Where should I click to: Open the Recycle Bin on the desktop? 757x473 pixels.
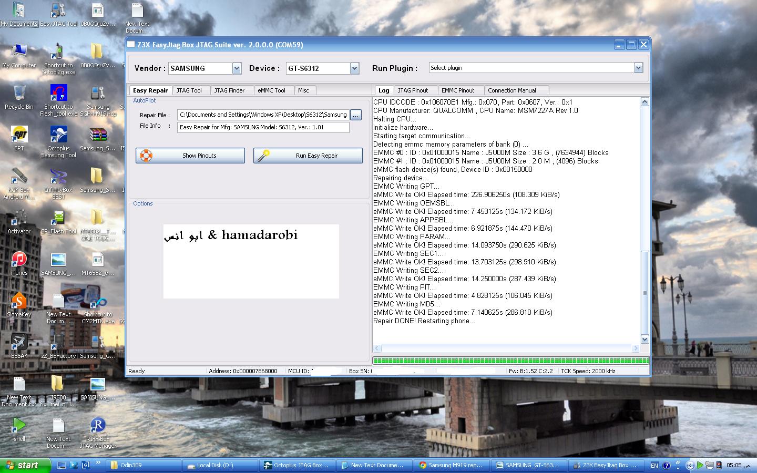pyautogui.click(x=19, y=97)
